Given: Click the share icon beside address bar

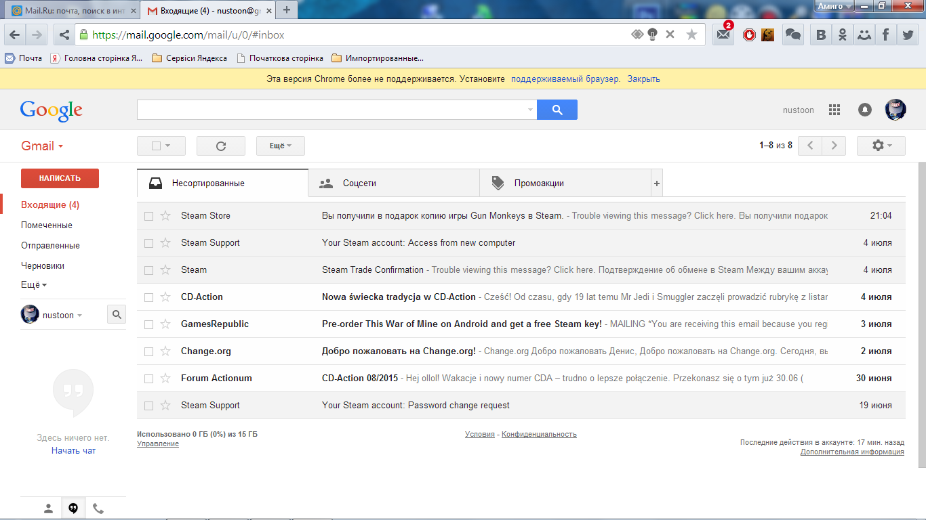Looking at the screenshot, I should [x=64, y=35].
